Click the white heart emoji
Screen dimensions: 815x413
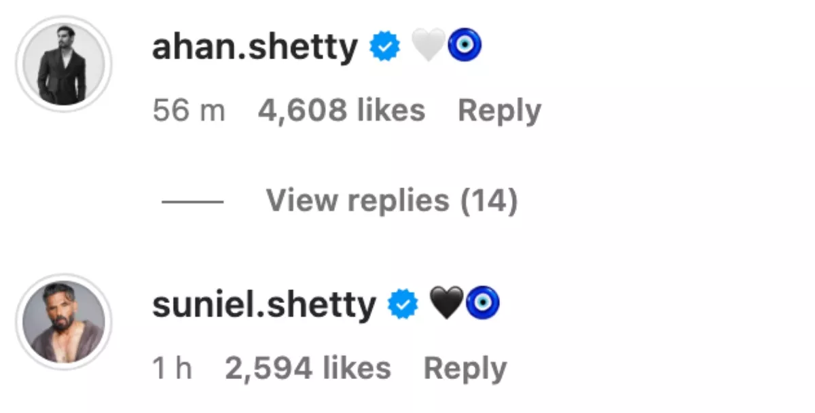(x=428, y=47)
